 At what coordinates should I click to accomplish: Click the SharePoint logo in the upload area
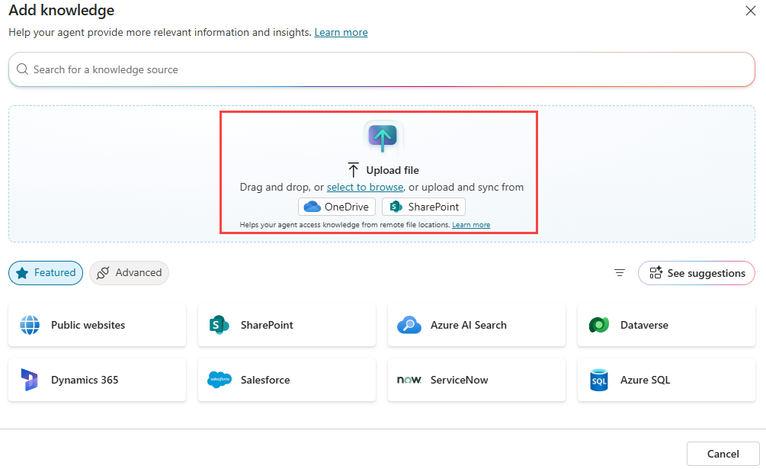(396, 207)
